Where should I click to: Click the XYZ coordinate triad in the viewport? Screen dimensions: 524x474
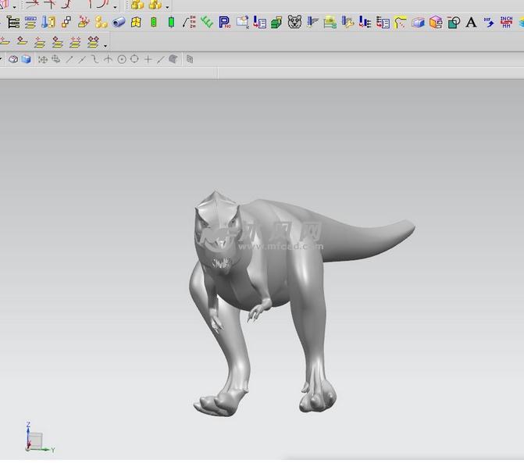[x=39, y=438]
